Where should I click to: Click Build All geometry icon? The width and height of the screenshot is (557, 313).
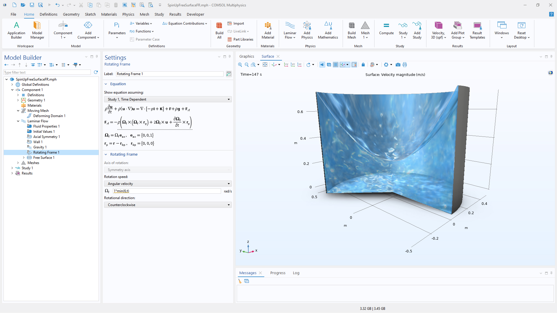(x=219, y=30)
